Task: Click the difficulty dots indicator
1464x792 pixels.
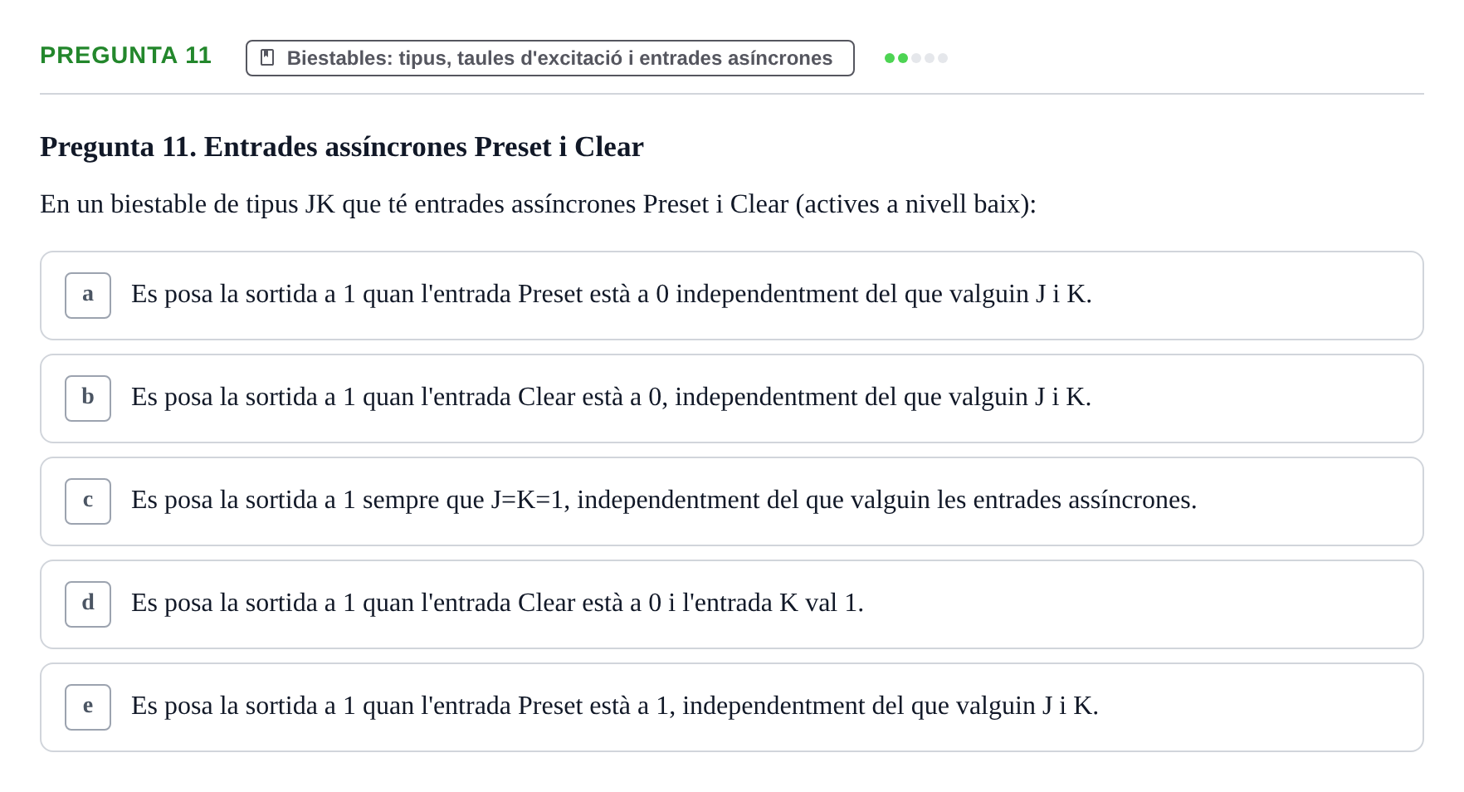Action: pyautogui.click(x=916, y=58)
